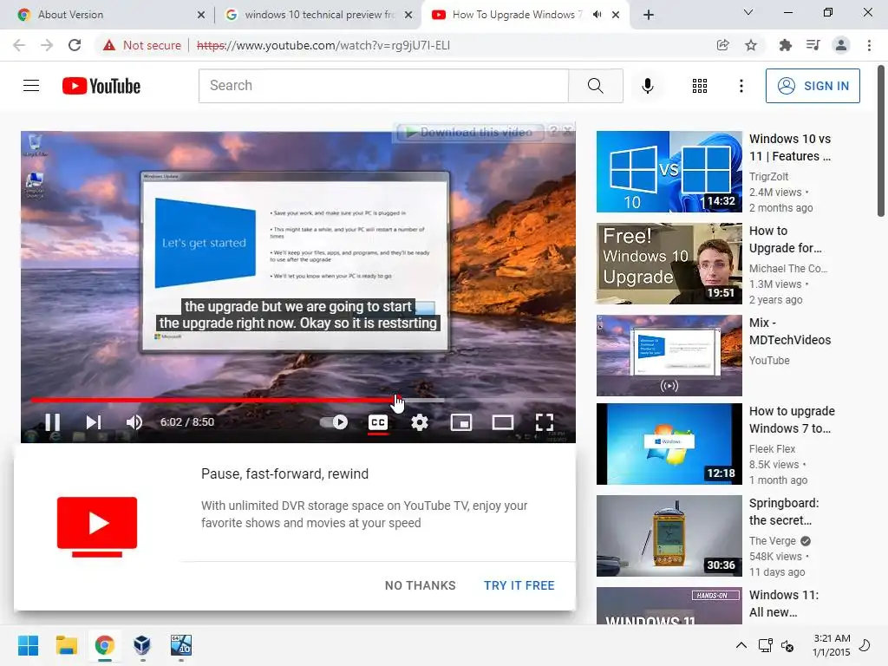This screenshot has height=666, width=888.
Task: Click the Not secure warning
Action: point(142,45)
